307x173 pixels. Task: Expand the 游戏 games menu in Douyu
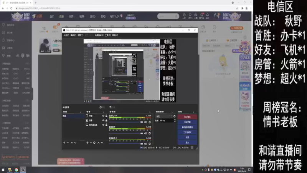[92, 16]
